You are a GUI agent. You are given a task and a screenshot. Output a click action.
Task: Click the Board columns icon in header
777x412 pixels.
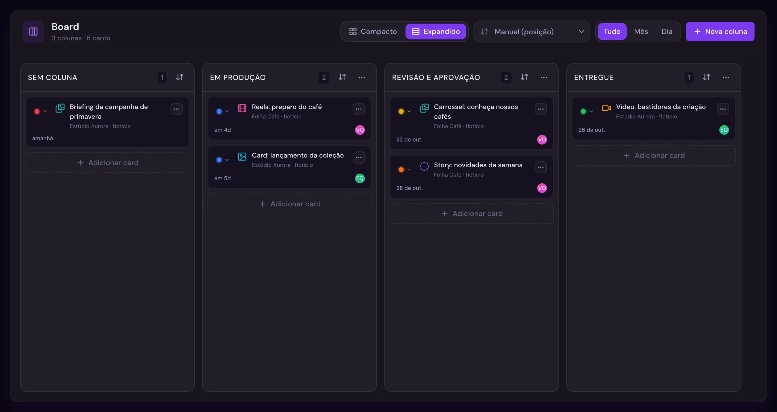coord(33,32)
